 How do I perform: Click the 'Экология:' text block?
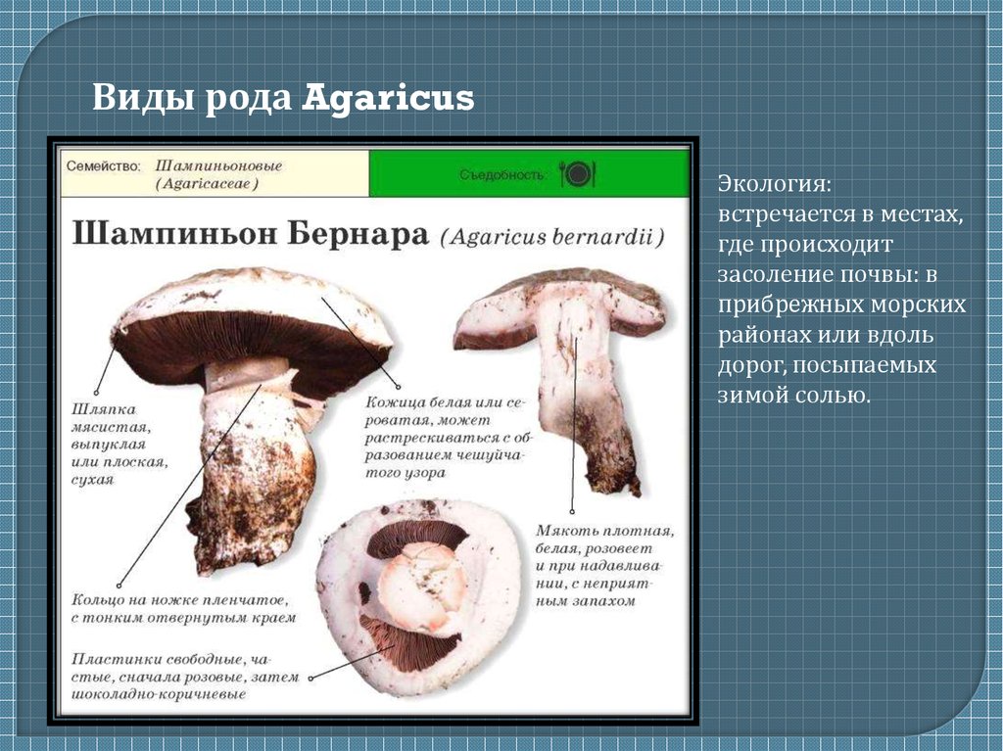[x=841, y=290]
